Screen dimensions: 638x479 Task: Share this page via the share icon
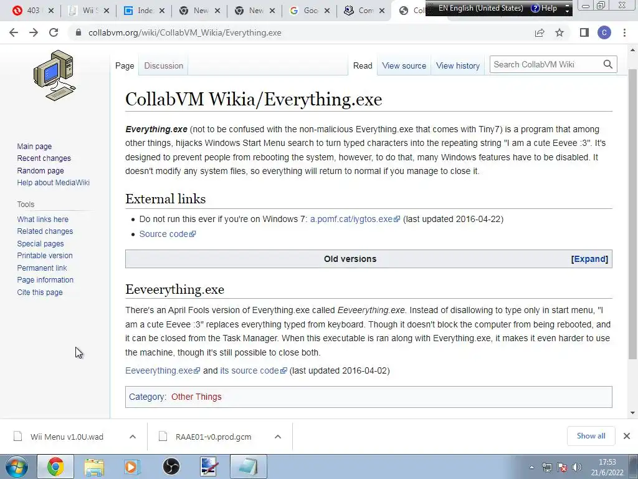click(x=540, y=32)
